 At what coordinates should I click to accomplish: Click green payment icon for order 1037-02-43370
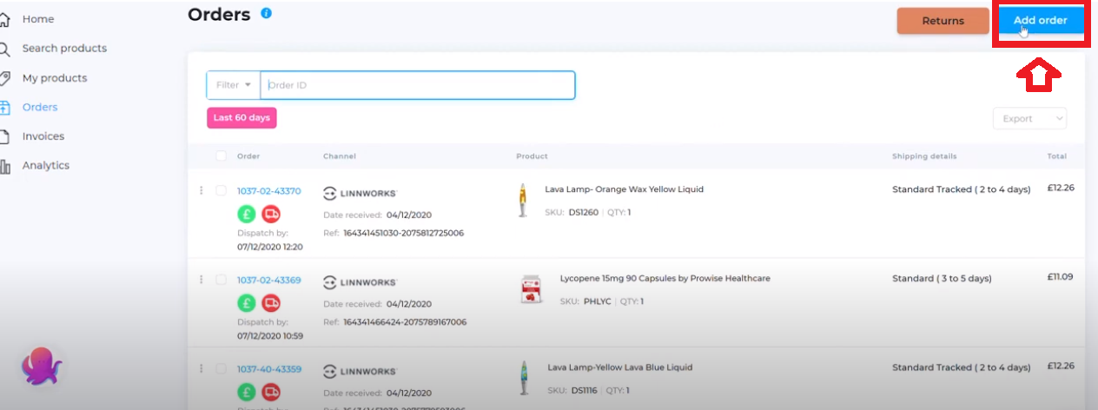247,214
